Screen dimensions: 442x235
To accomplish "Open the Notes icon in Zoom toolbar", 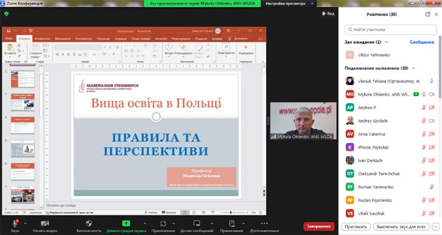I will pyautogui.click(x=231, y=223).
